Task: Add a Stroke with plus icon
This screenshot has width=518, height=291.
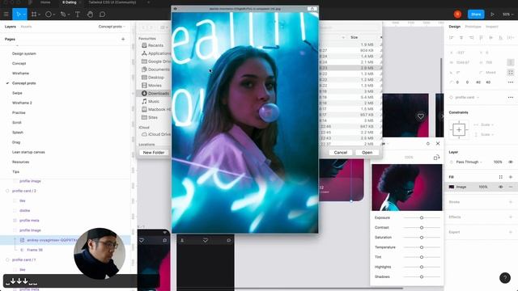Action: click(x=511, y=202)
